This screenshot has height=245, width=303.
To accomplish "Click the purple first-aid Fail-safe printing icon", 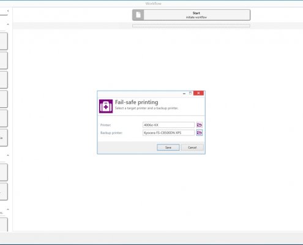I will 106,106.
